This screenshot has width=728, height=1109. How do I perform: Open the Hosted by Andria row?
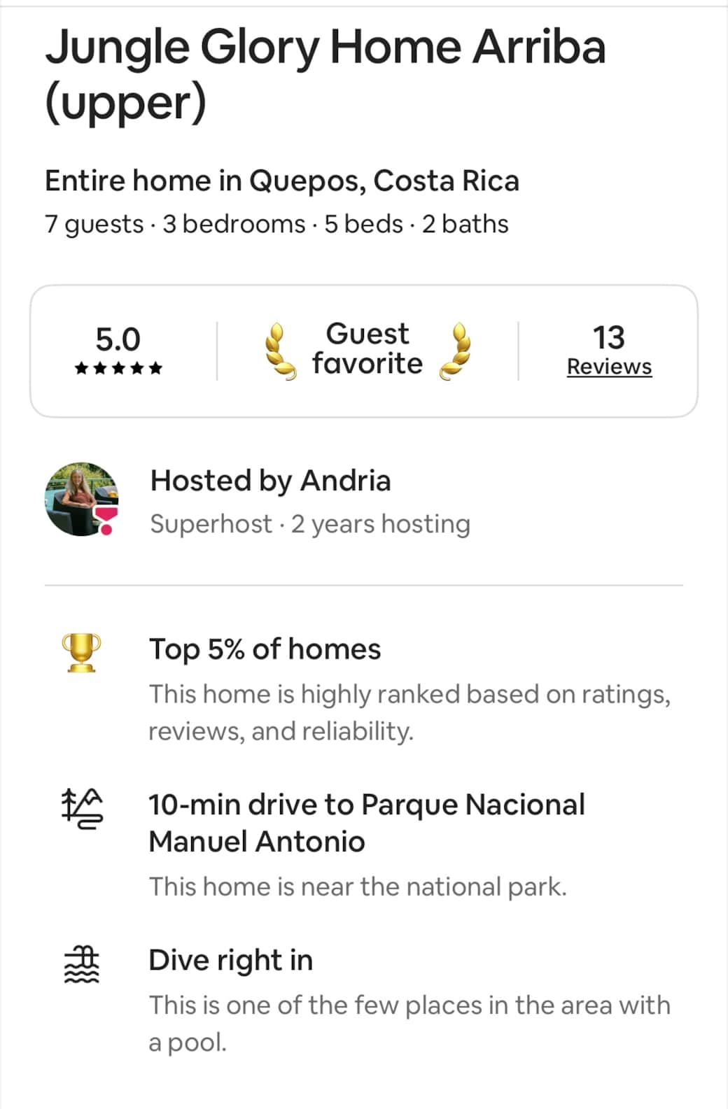pos(270,481)
